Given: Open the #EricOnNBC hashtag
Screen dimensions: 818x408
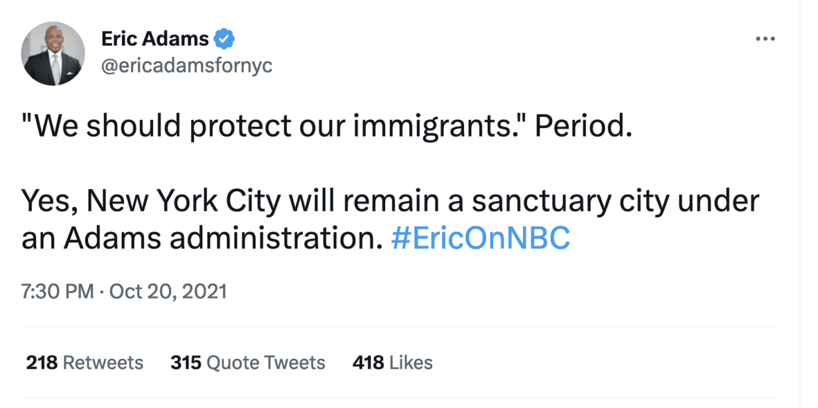Looking at the screenshot, I should point(481,239).
